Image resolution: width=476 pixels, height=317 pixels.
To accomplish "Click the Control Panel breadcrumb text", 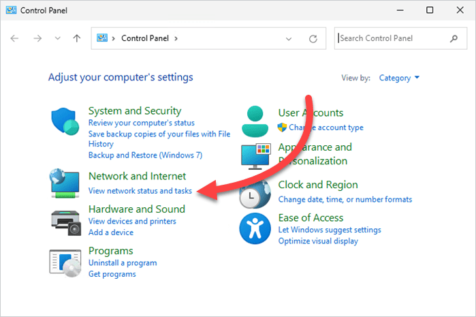I will point(145,38).
